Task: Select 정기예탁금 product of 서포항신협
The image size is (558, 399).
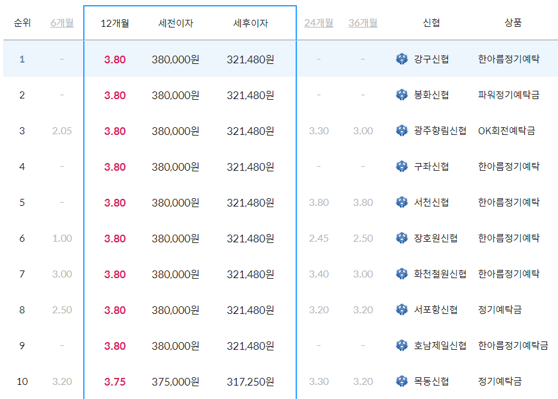Action: click(x=500, y=309)
